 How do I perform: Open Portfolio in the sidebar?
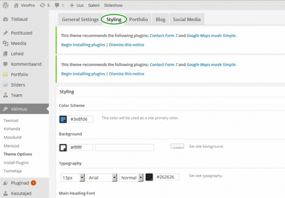coord(19,74)
